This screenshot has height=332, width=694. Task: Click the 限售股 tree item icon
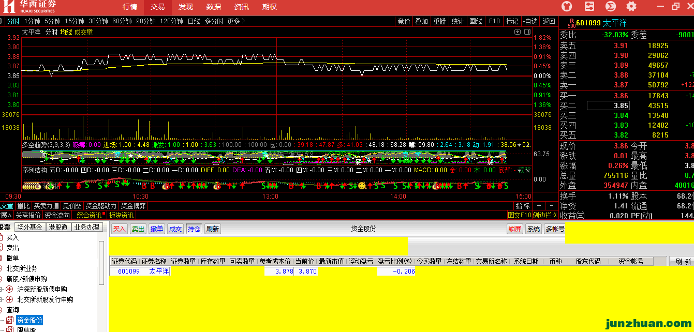pyautogui.click(x=10, y=329)
